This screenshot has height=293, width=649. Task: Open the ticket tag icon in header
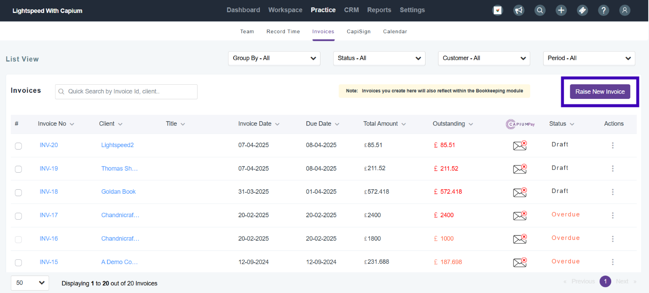582,11
